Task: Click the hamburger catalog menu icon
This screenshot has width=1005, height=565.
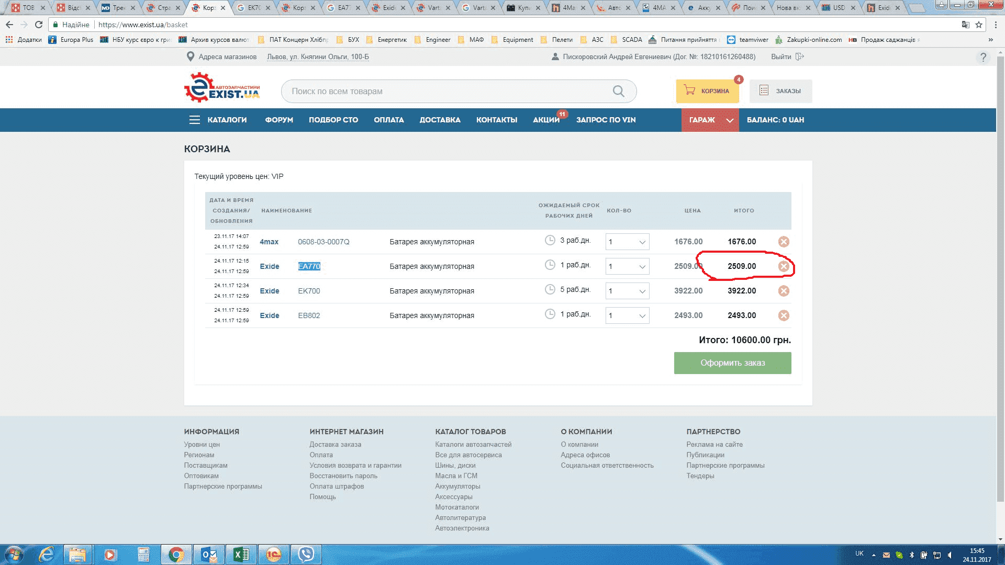Action: [195, 120]
